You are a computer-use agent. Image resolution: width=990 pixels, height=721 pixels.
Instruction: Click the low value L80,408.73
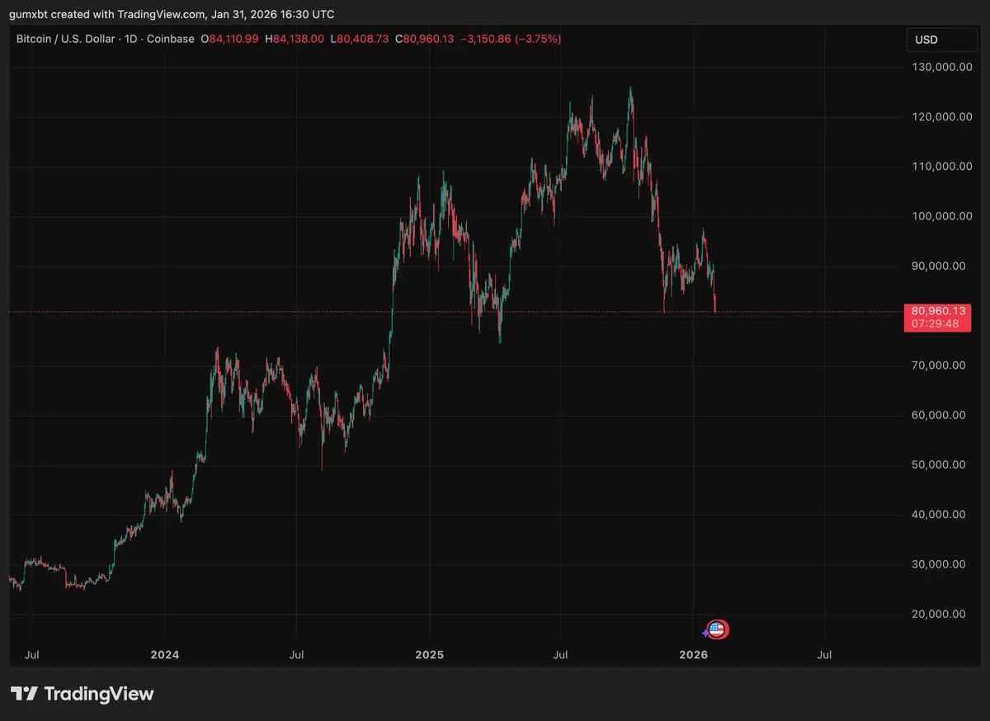pos(359,39)
